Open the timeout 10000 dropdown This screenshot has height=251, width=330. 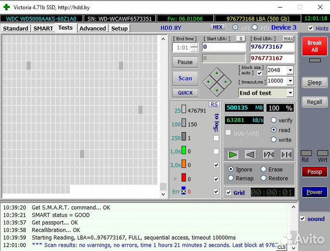(x=290, y=81)
